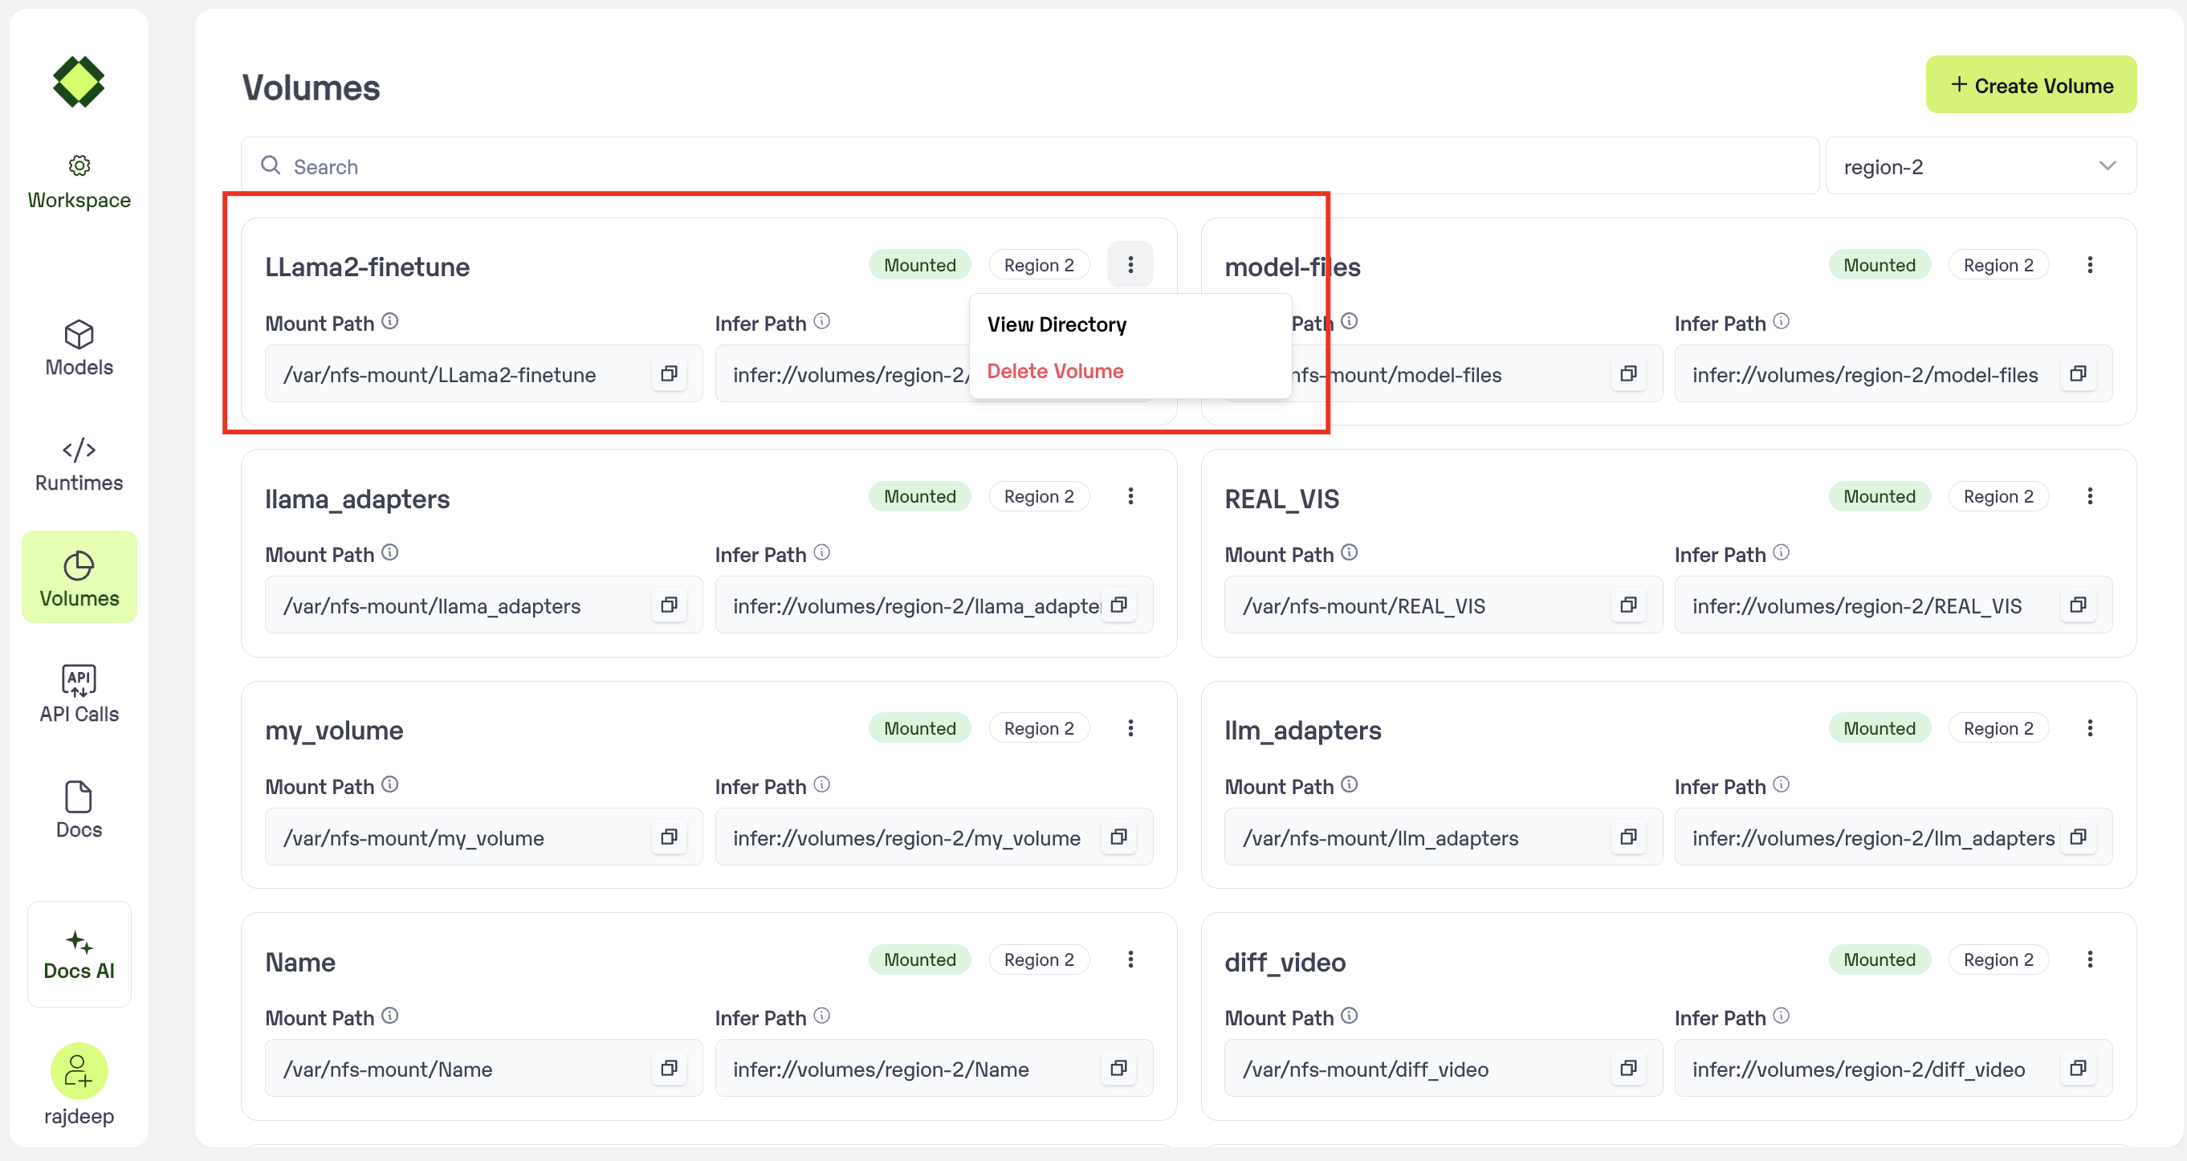Select the Volumes sidebar item

pos(79,578)
